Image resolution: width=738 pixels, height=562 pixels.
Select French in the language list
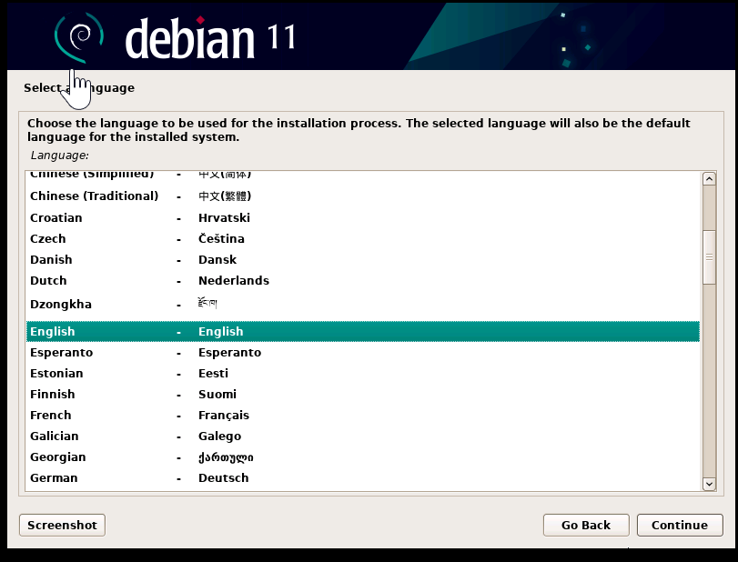(363, 416)
